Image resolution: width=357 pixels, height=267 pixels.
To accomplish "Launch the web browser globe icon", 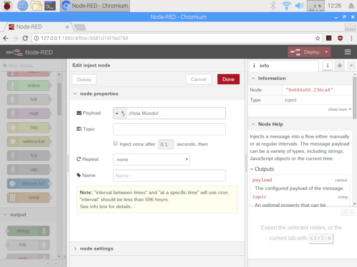I will tap(23, 6).
